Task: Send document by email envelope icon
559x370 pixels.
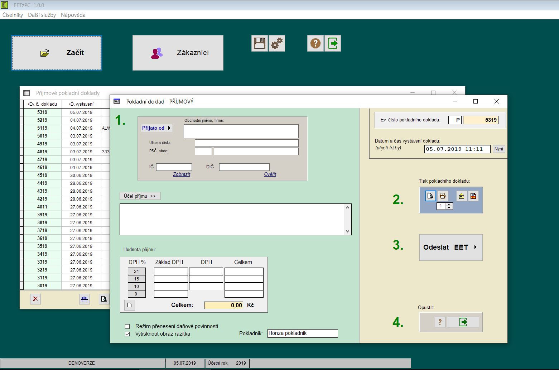Action: (462, 196)
